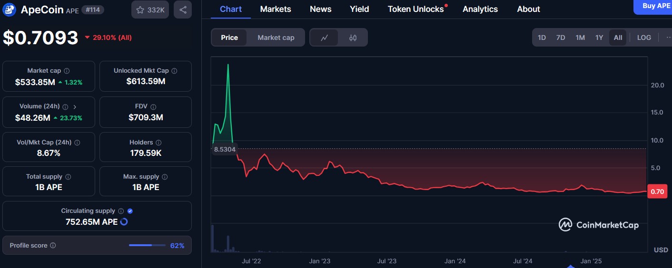
Task: Set chart range to 7D
Action: click(x=561, y=38)
